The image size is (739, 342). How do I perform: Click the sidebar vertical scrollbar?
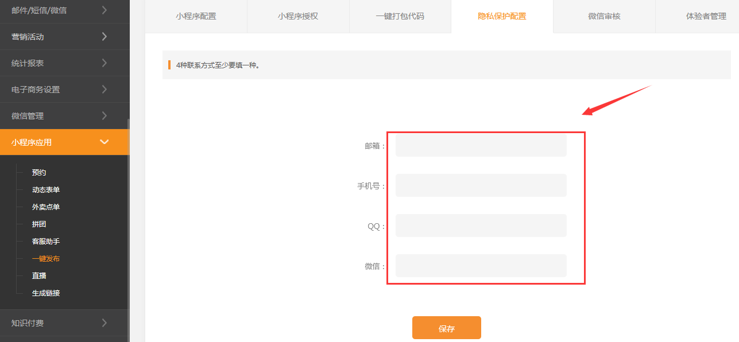pos(129,230)
